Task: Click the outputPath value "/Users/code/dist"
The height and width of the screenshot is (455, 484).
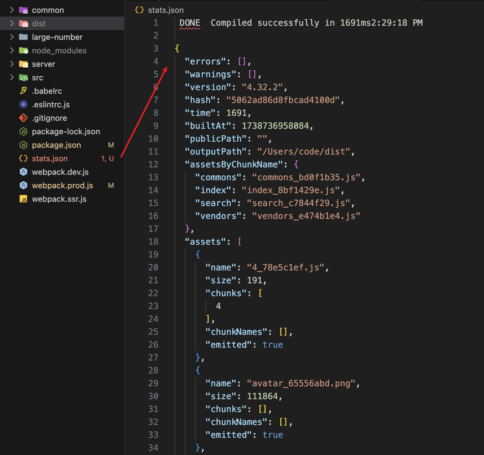Action: 304,151
